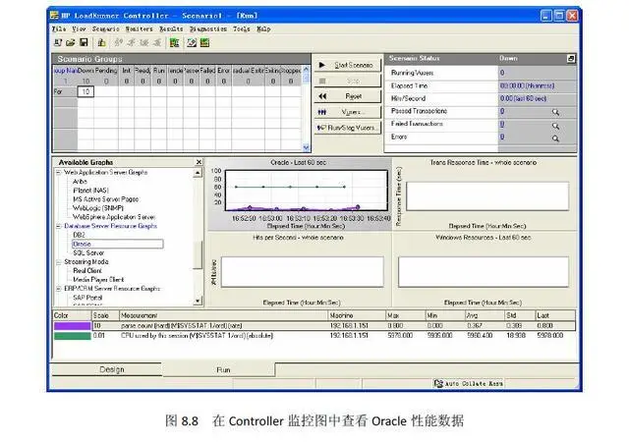
Task: Click the group quantity cell showing 10
Action: 86,91
